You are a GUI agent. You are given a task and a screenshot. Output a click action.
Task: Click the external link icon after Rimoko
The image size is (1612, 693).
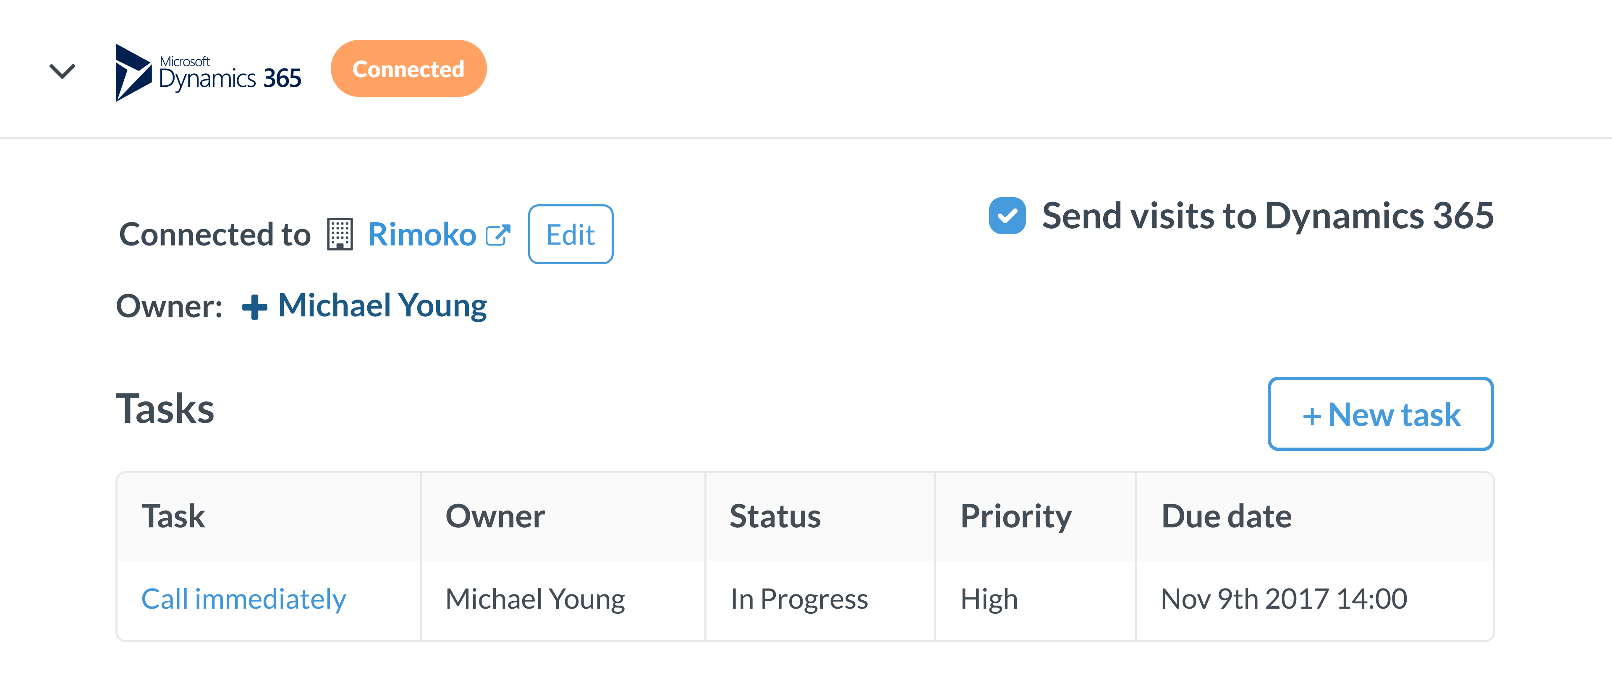[498, 235]
